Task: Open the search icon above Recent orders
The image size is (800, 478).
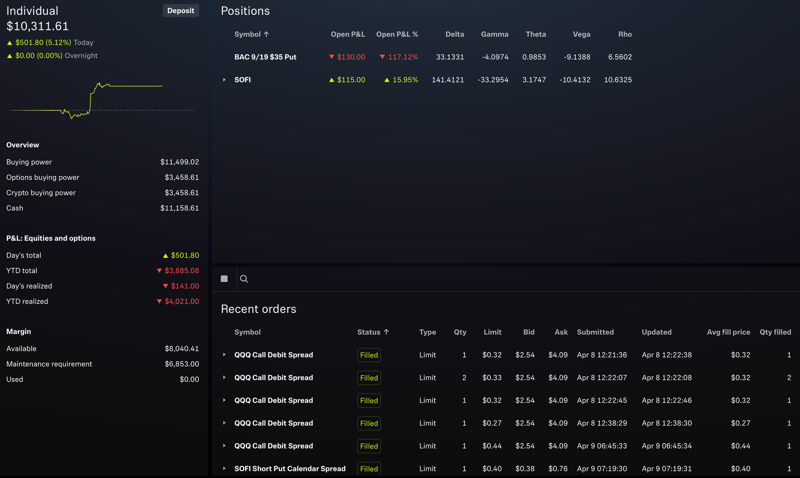Action: point(244,279)
